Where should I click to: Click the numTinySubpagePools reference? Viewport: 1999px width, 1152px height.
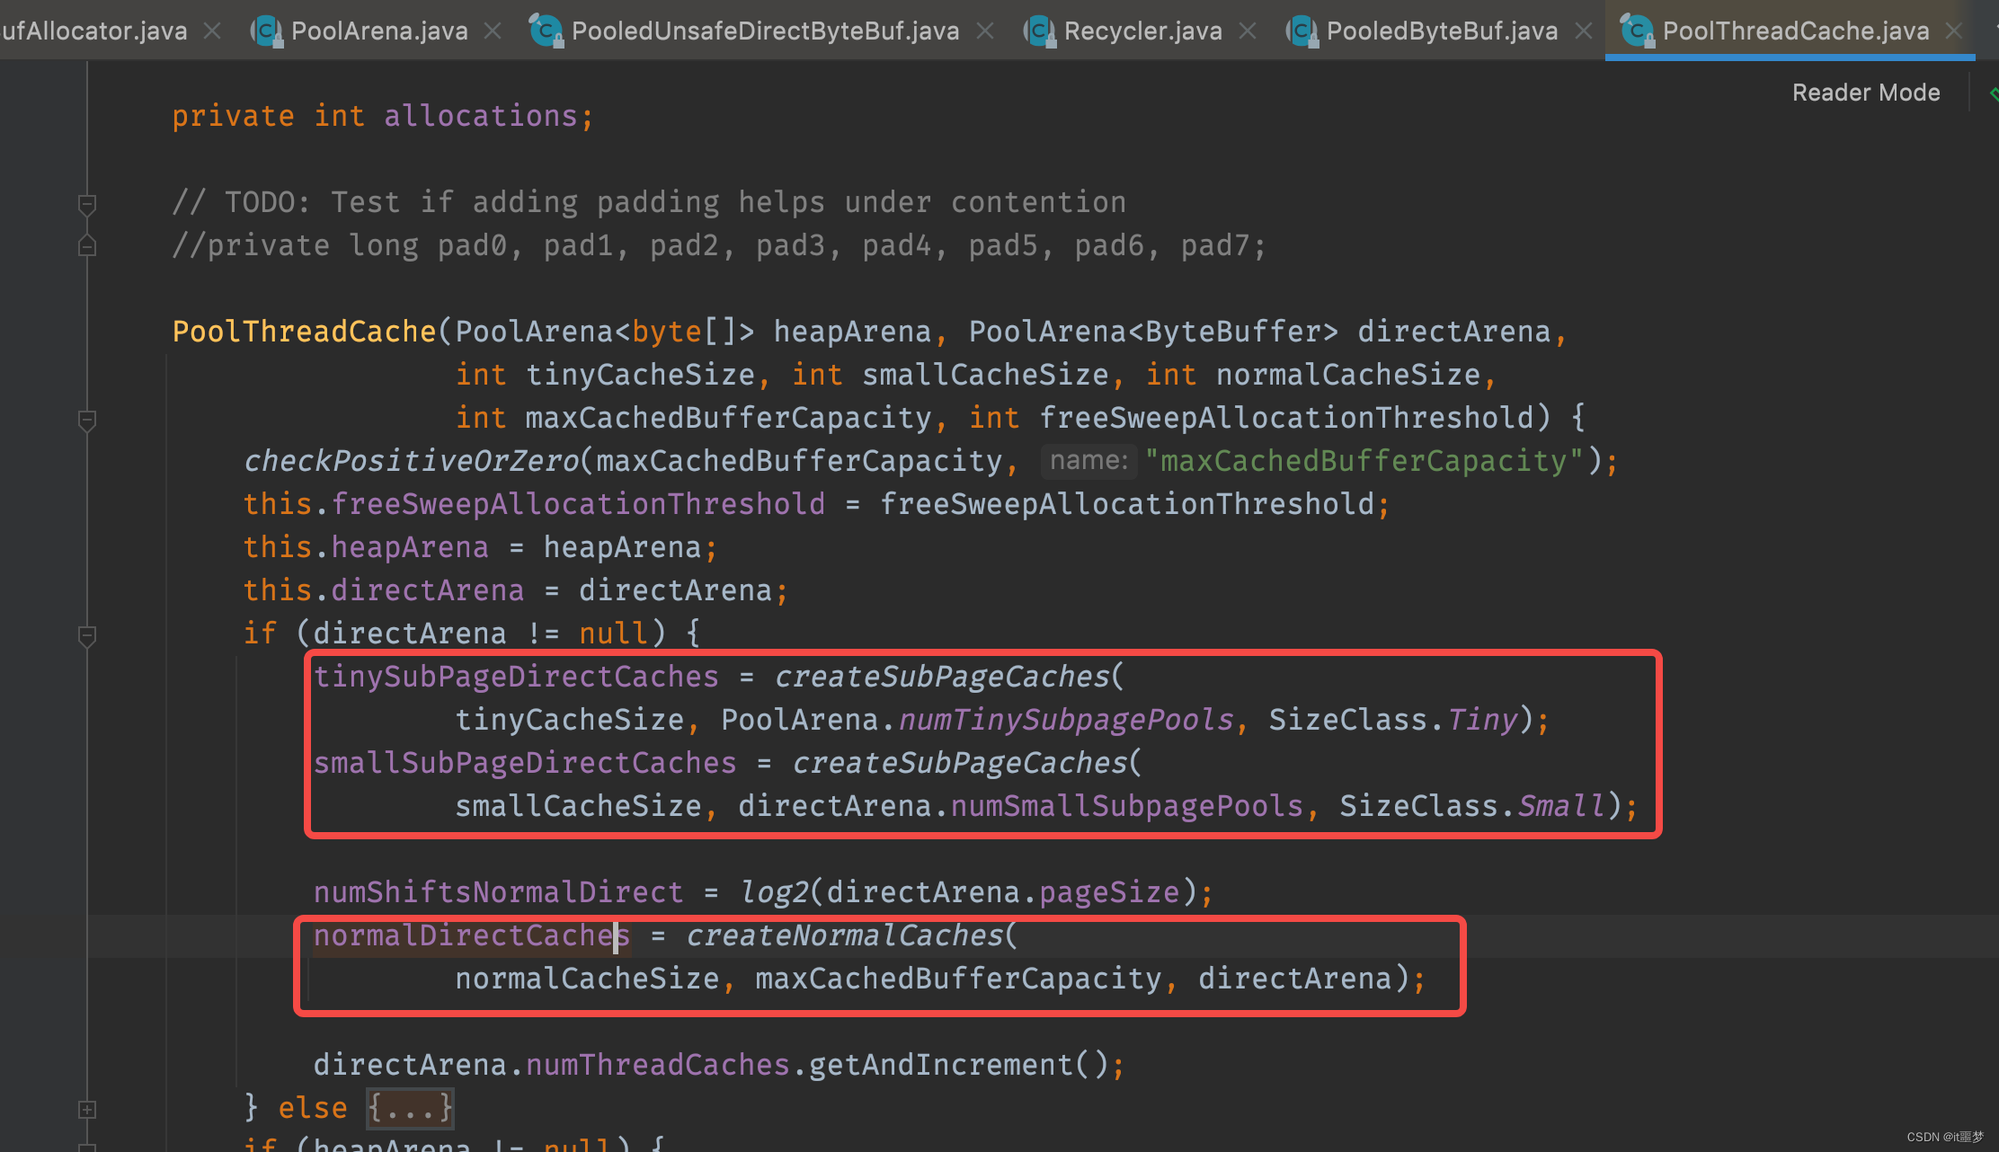(x=1067, y=720)
